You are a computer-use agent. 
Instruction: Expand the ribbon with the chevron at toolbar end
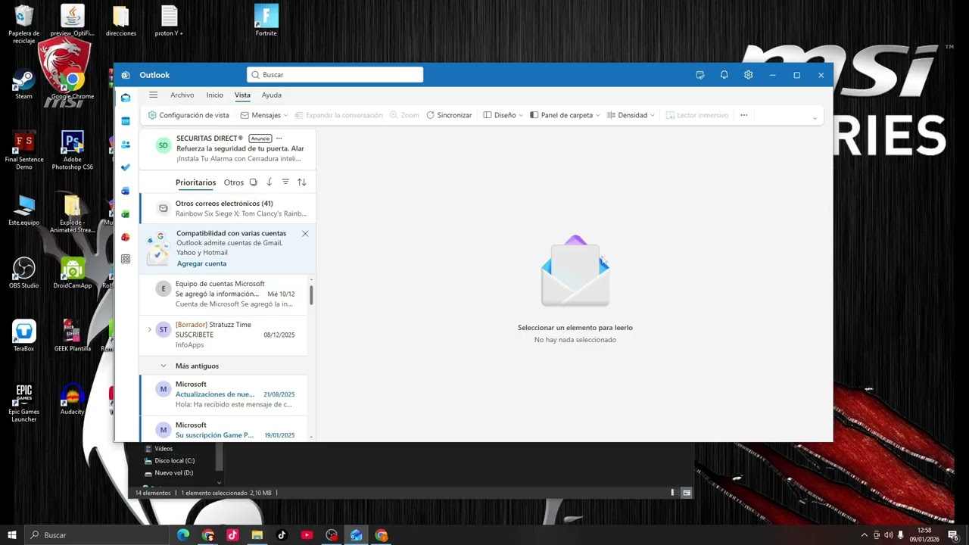click(x=815, y=117)
